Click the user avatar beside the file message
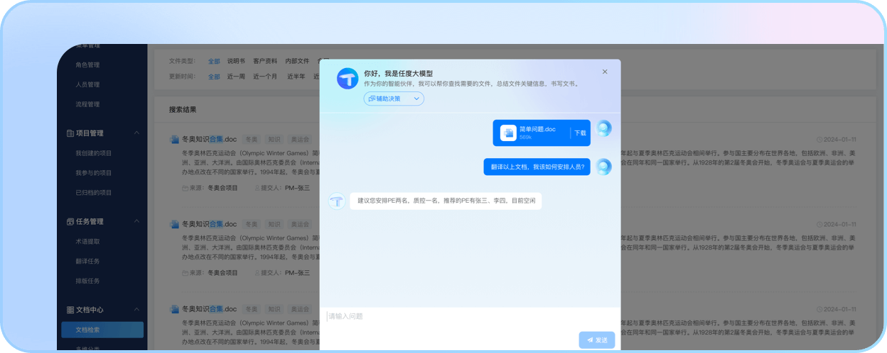The height and width of the screenshot is (353, 887). (x=603, y=128)
